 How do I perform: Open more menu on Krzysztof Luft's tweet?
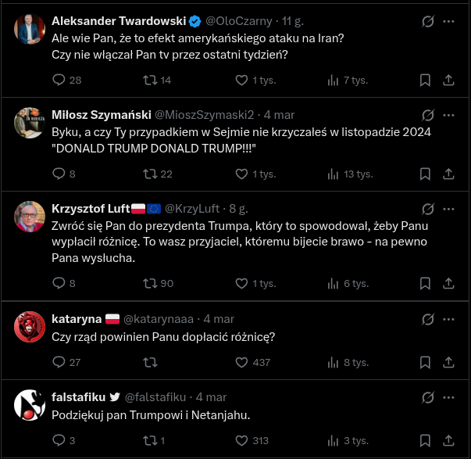449,210
